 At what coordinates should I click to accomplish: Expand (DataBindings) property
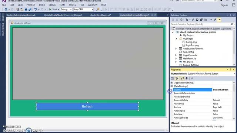click(172, 86)
